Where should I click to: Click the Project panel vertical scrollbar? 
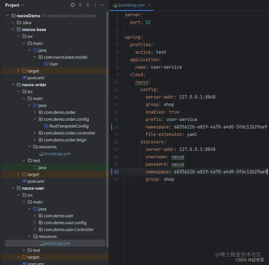click(107, 129)
